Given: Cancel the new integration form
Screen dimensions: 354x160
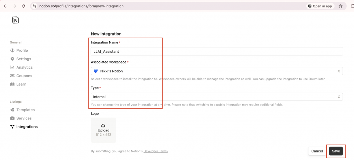Looking at the screenshot, I should [x=317, y=151].
